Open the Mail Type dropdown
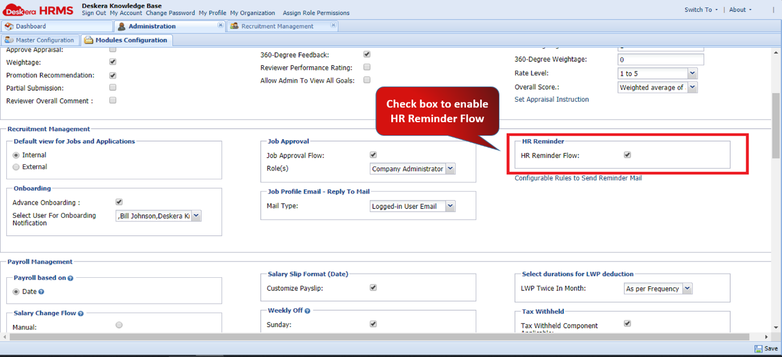The width and height of the screenshot is (782, 357). pyautogui.click(x=451, y=205)
